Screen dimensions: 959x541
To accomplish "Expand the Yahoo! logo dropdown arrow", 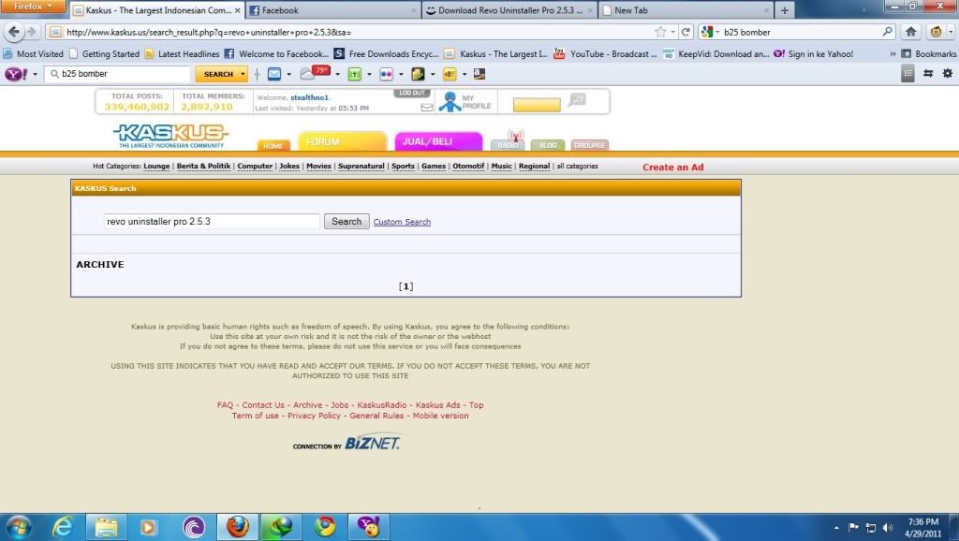I will [x=35, y=74].
